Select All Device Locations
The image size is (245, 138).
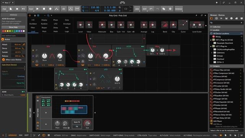pyautogui.click(x=226, y=33)
